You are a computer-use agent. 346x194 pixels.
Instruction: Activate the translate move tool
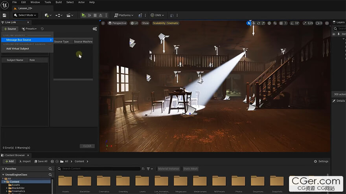click(254, 23)
